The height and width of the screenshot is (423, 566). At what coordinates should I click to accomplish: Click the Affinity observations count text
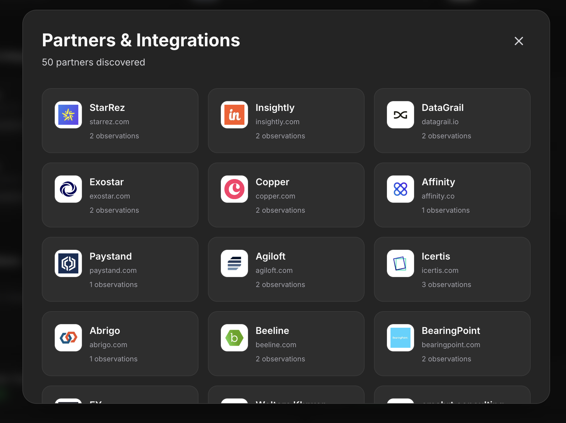click(x=446, y=210)
